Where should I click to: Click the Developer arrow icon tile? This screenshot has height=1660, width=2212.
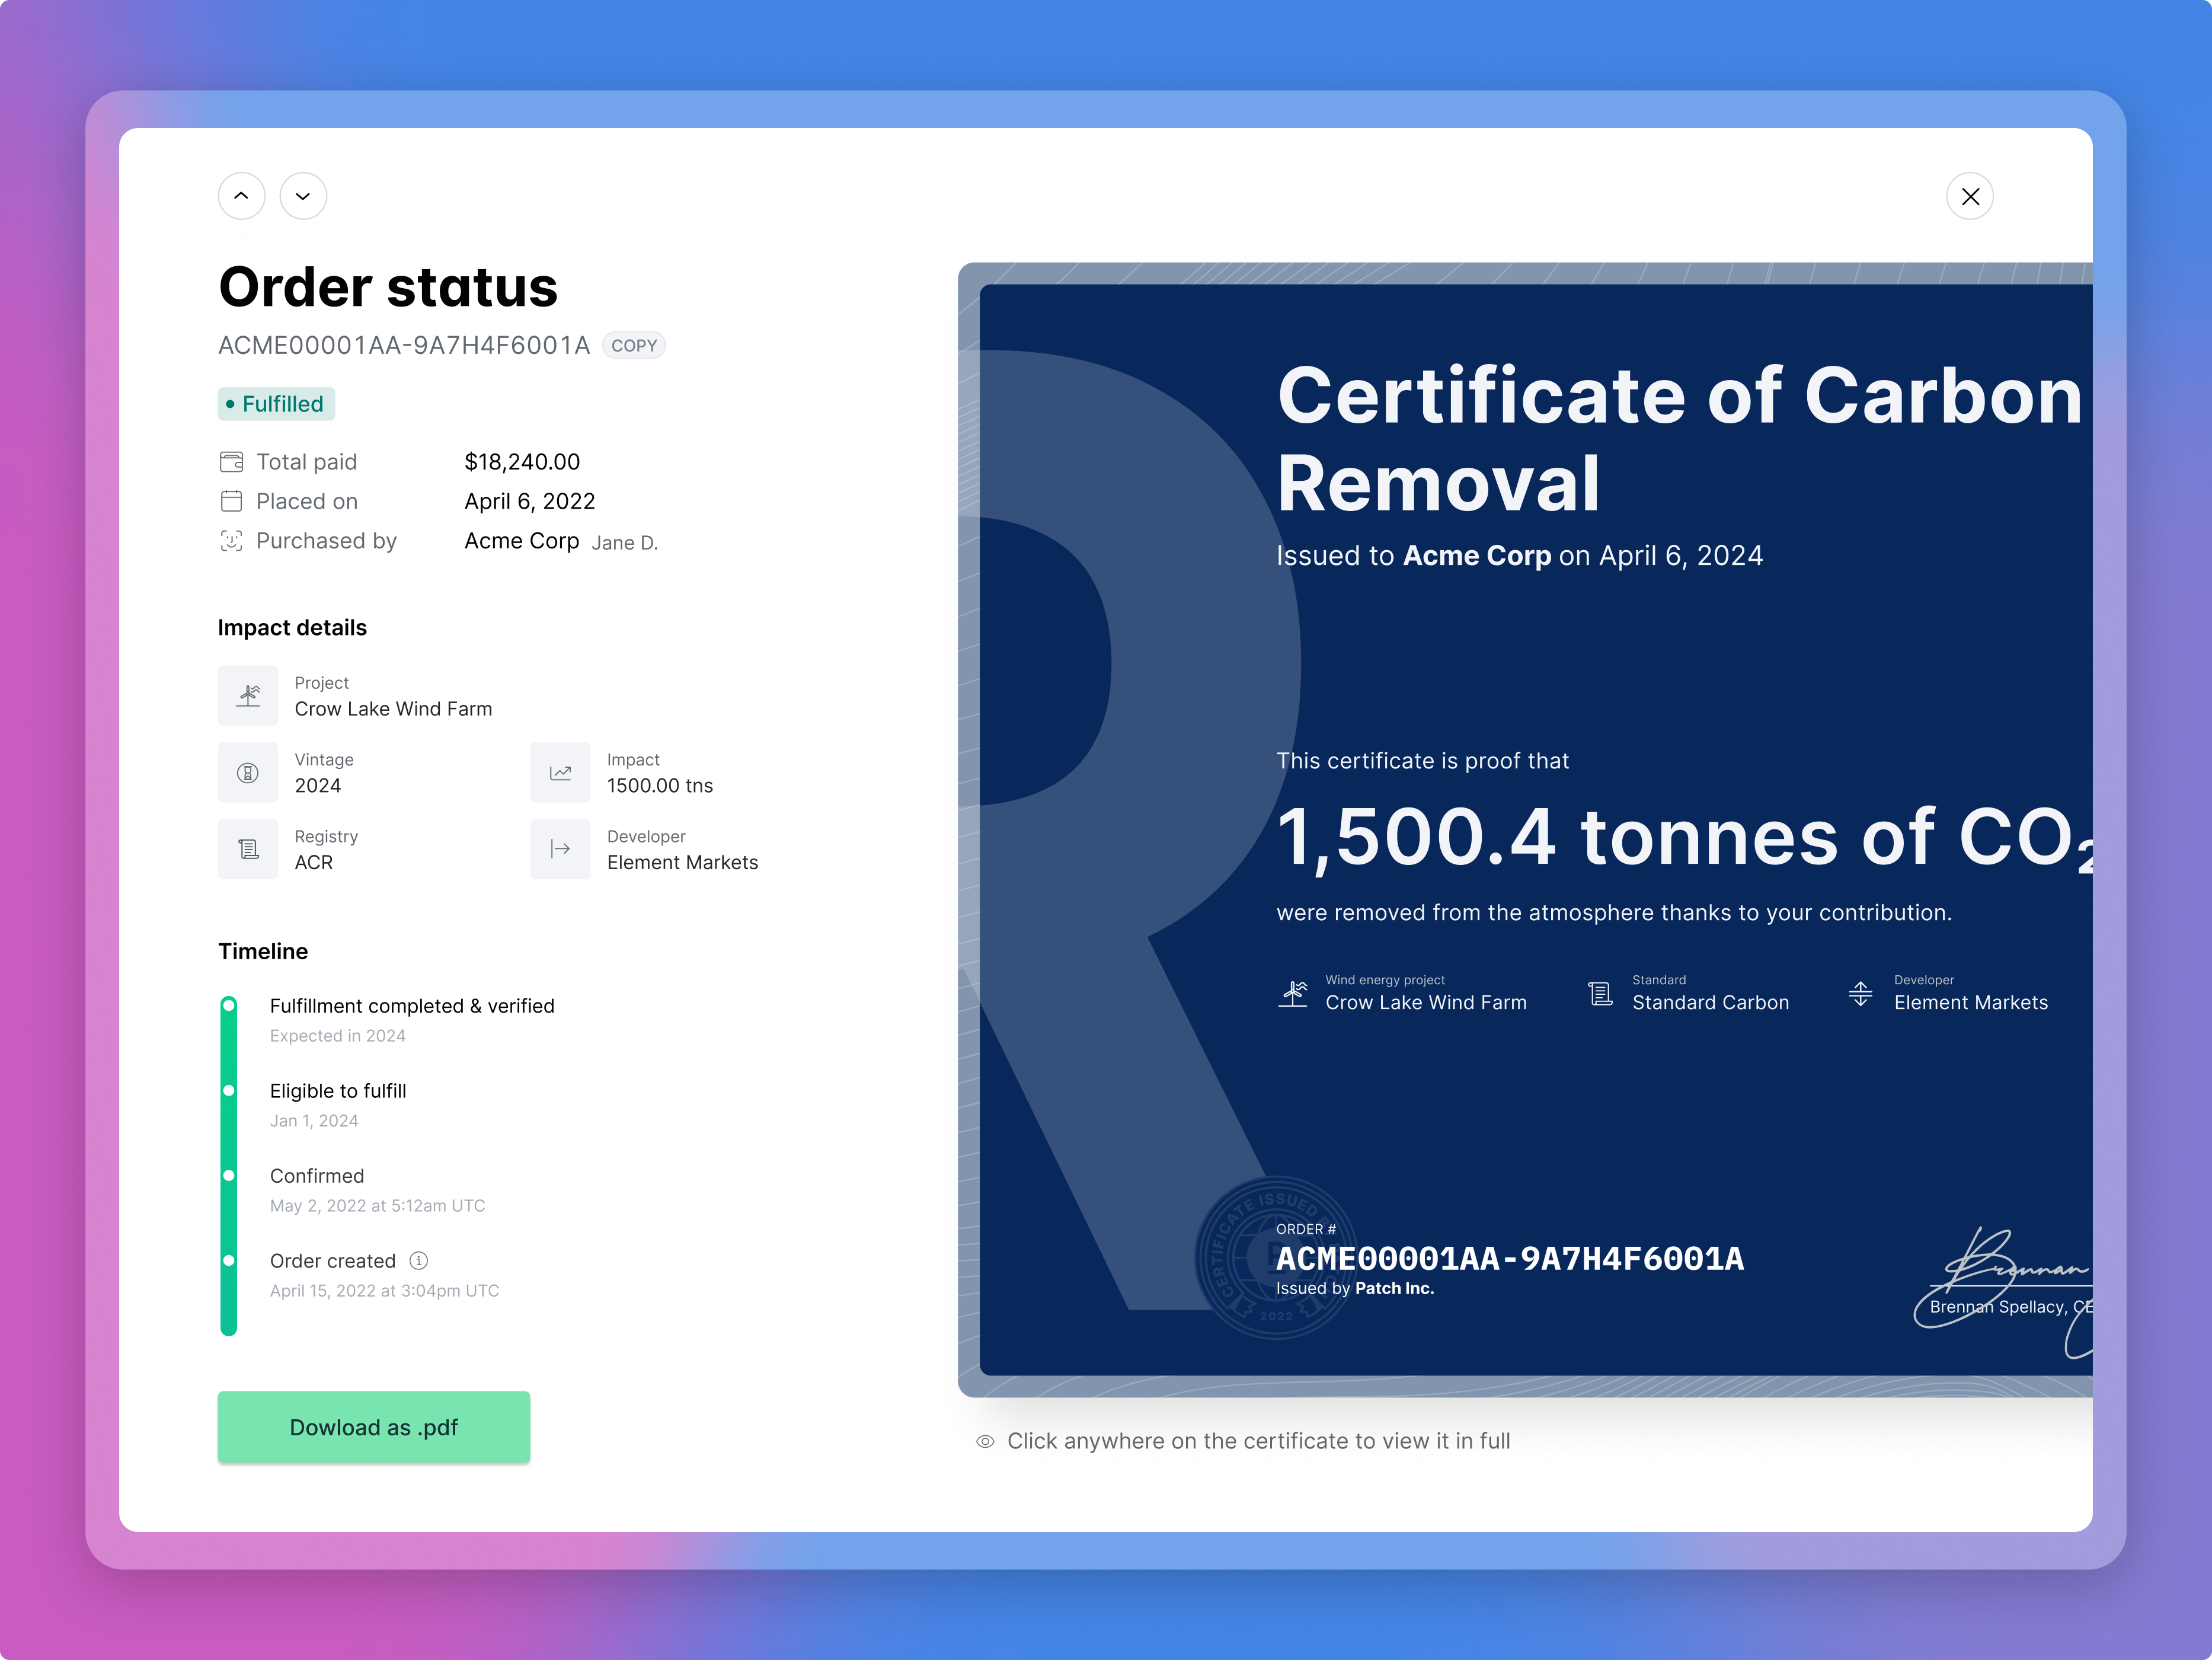coord(560,850)
